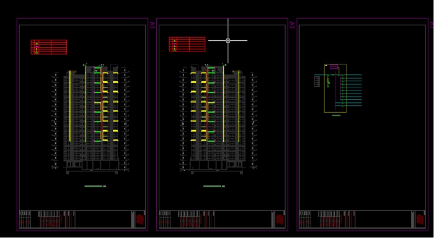Click the crosshair cursor pickbox center

pyautogui.click(x=228, y=41)
